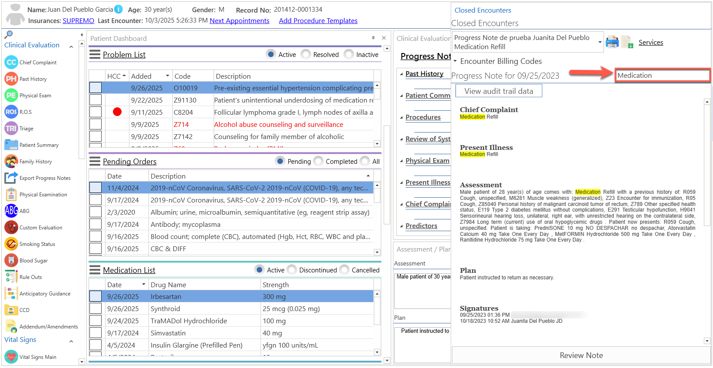Open Medication List hamburger menu icon
Viewport: 713px width, 368px height.
tap(95, 270)
